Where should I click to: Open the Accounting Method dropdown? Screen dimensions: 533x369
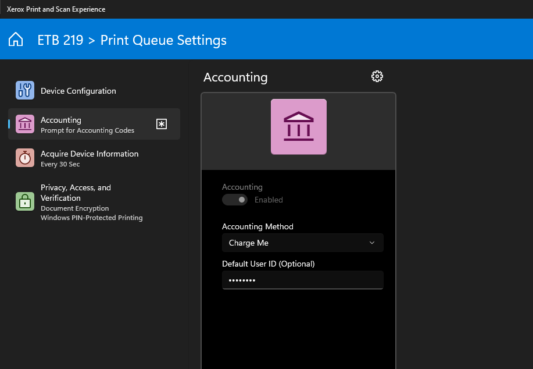pos(302,243)
